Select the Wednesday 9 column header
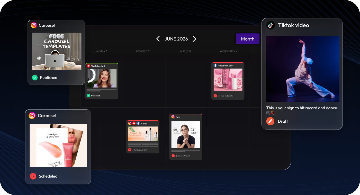This screenshot has width=360, height=195. [x=228, y=51]
